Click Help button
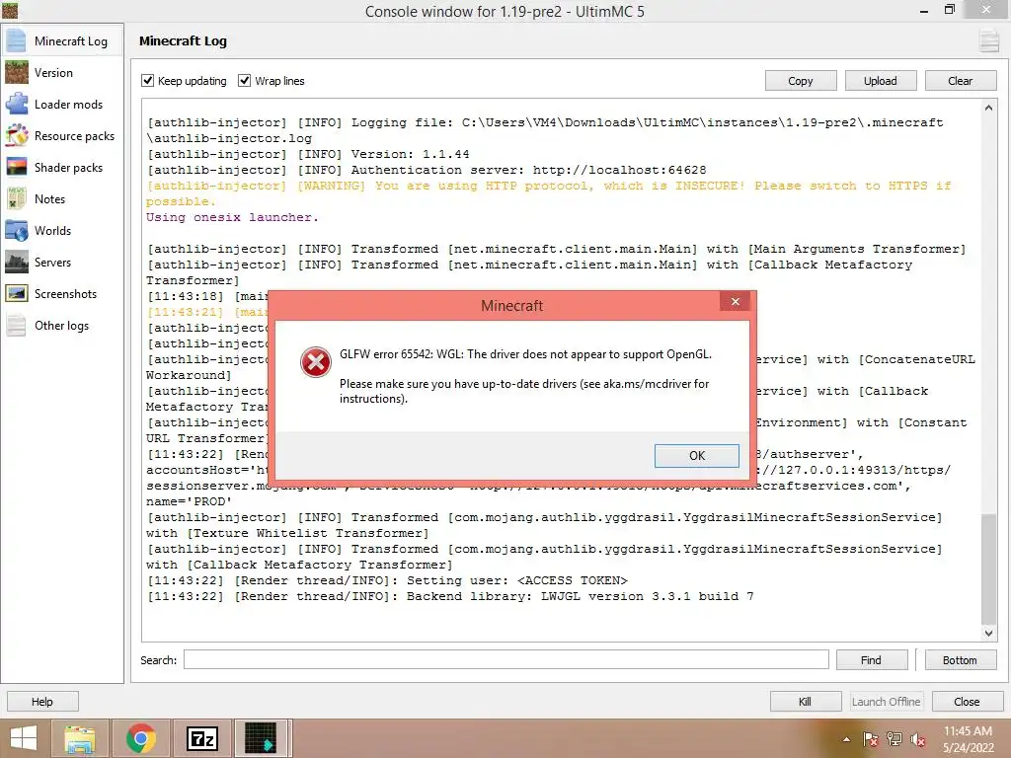1011x758 pixels. 42,702
